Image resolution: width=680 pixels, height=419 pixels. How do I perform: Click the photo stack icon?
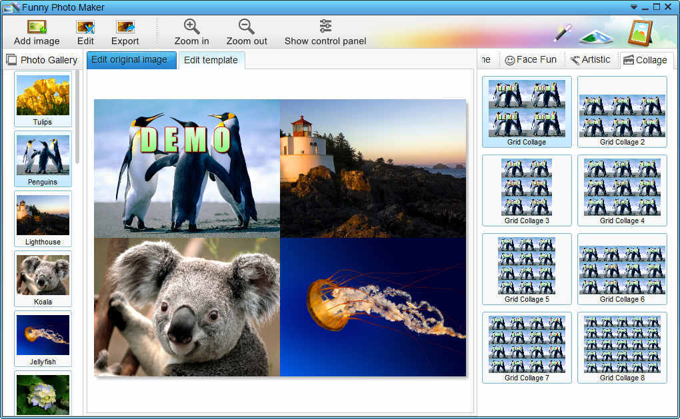(596, 36)
